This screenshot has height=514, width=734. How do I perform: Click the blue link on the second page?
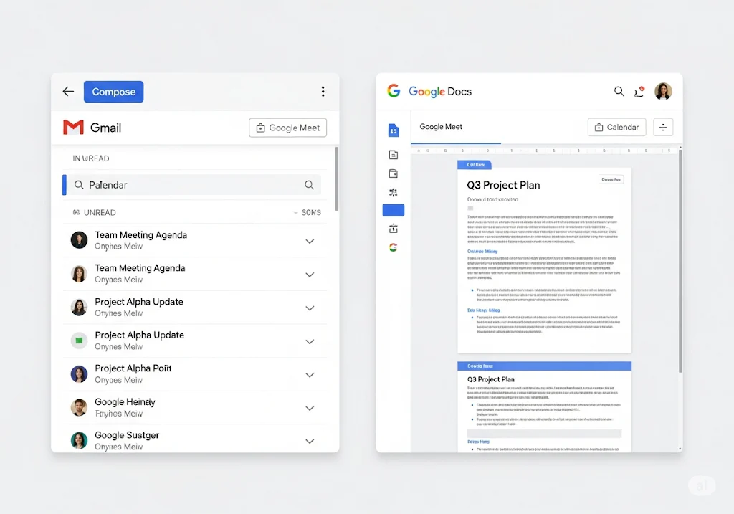pos(478,442)
